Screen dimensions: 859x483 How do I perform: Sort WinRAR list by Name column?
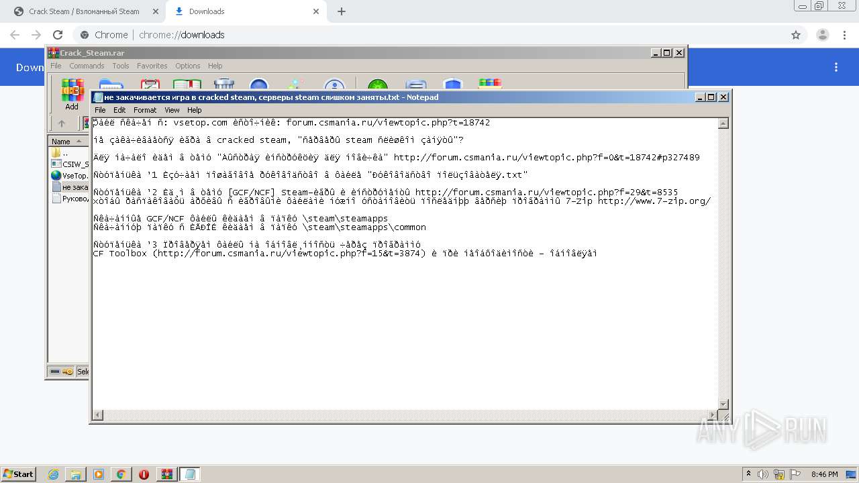tap(68, 141)
